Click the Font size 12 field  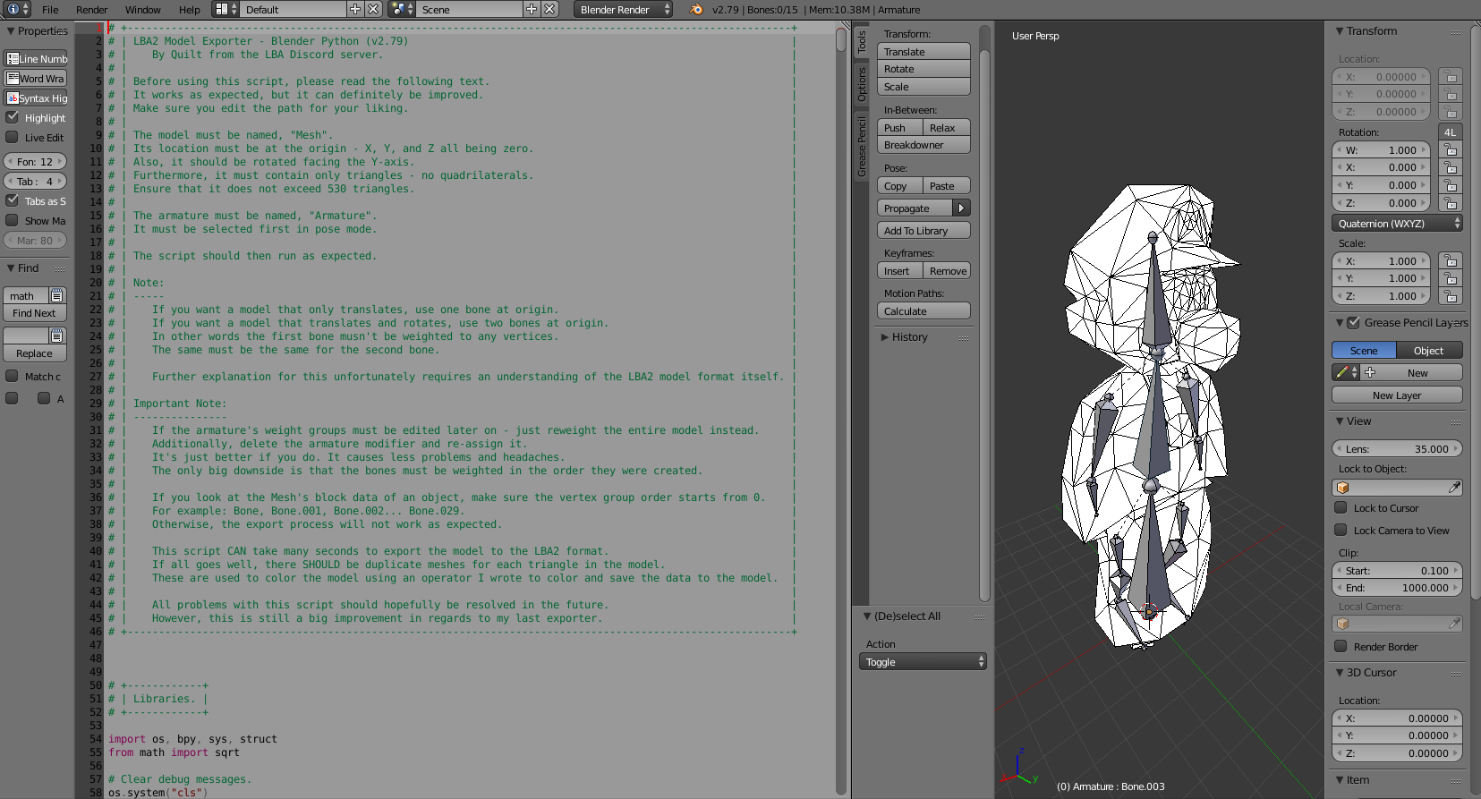[35, 162]
